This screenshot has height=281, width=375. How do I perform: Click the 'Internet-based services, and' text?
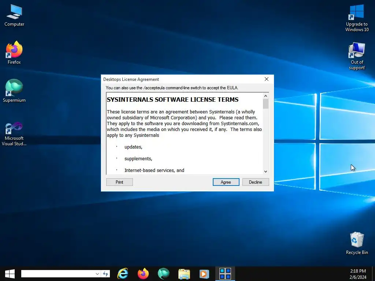click(x=154, y=171)
